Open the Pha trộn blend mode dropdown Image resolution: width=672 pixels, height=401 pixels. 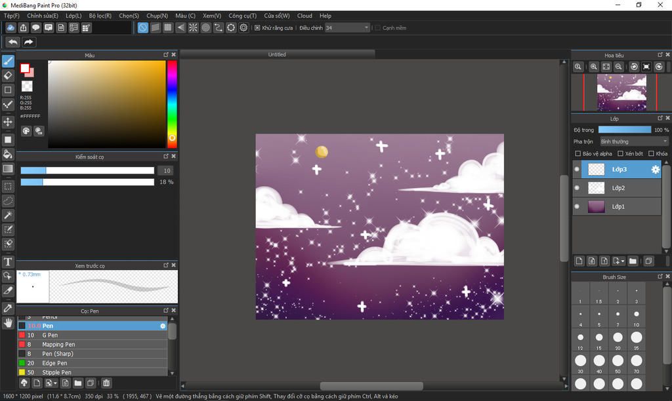[633, 142]
